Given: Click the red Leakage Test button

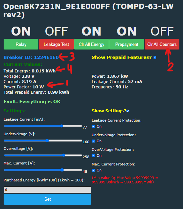Looking at the screenshot, I should [x=56, y=44].
